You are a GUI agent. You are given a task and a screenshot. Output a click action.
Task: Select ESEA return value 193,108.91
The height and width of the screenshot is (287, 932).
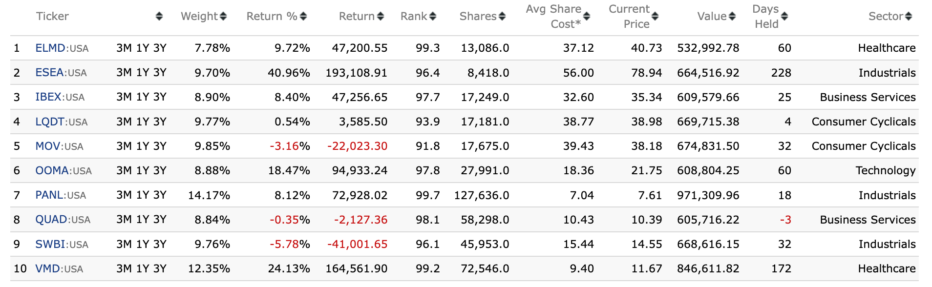click(357, 73)
